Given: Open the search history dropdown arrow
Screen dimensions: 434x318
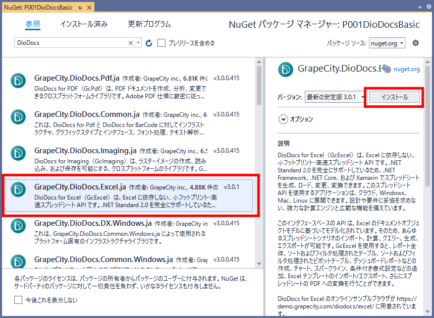Looking at the screenshot, I should point(138,43).
